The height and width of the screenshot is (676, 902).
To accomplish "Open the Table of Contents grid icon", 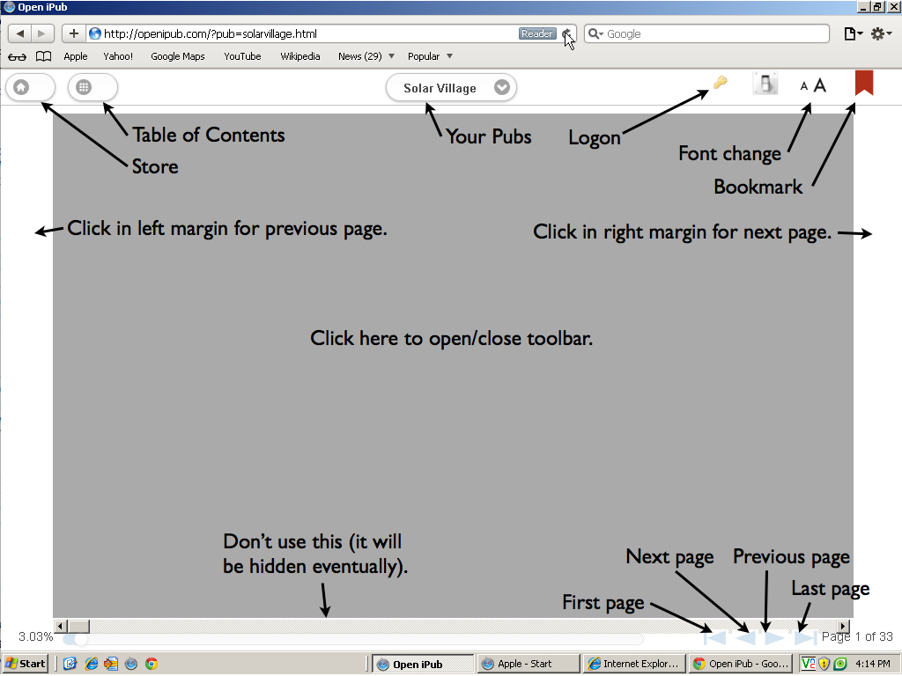I will [x=84, y=87].
